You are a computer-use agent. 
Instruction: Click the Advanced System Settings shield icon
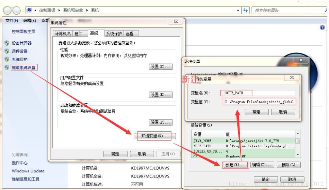[7, 67]
